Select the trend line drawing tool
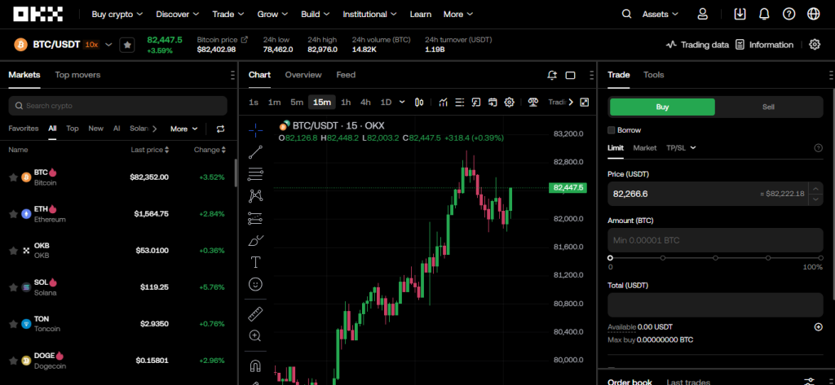 (x=255, y=152)
